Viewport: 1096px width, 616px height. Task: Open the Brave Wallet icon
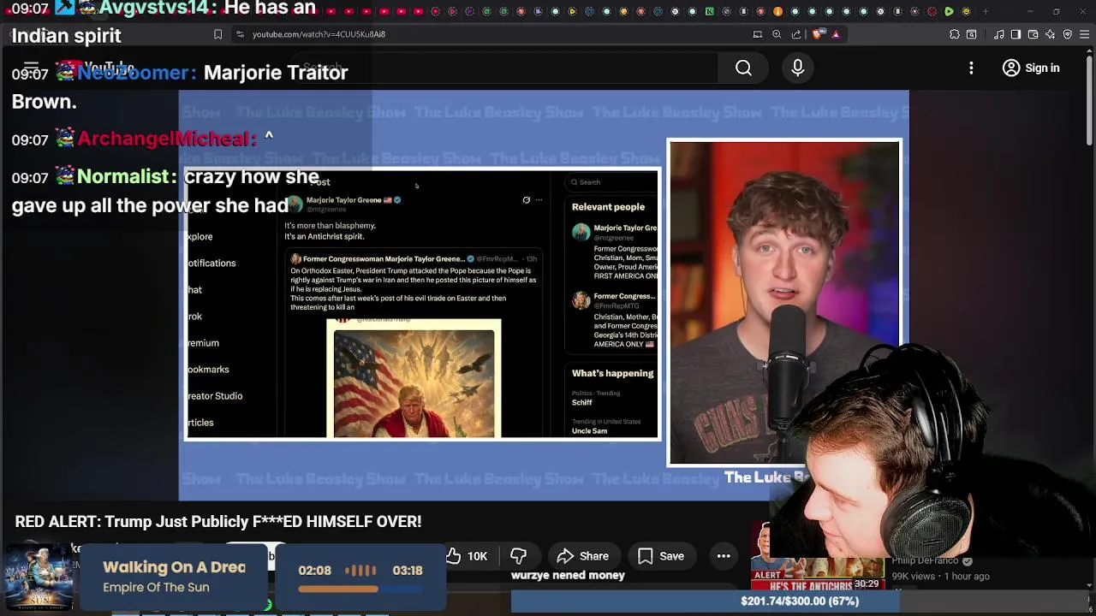tap(1033, 34)
